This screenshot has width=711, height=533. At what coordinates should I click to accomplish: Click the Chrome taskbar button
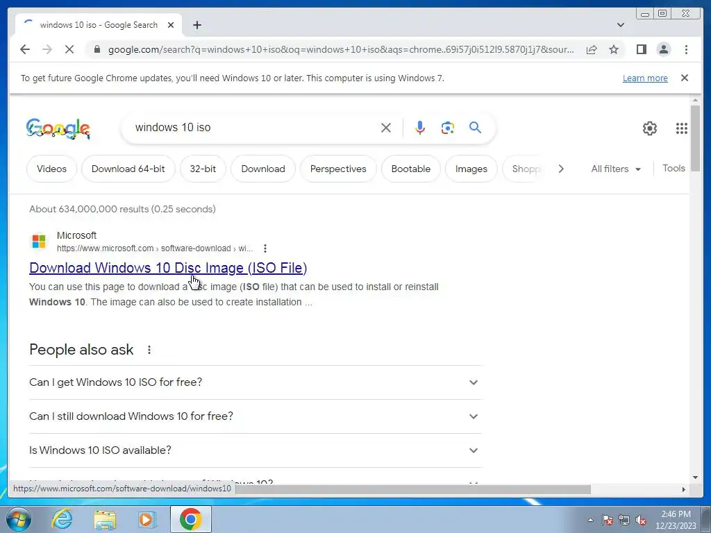click(x=190, y=519)
